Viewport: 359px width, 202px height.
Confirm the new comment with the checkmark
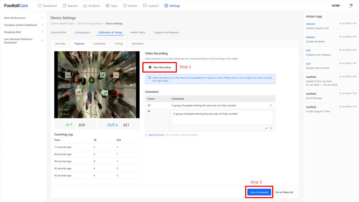[266, 128]
